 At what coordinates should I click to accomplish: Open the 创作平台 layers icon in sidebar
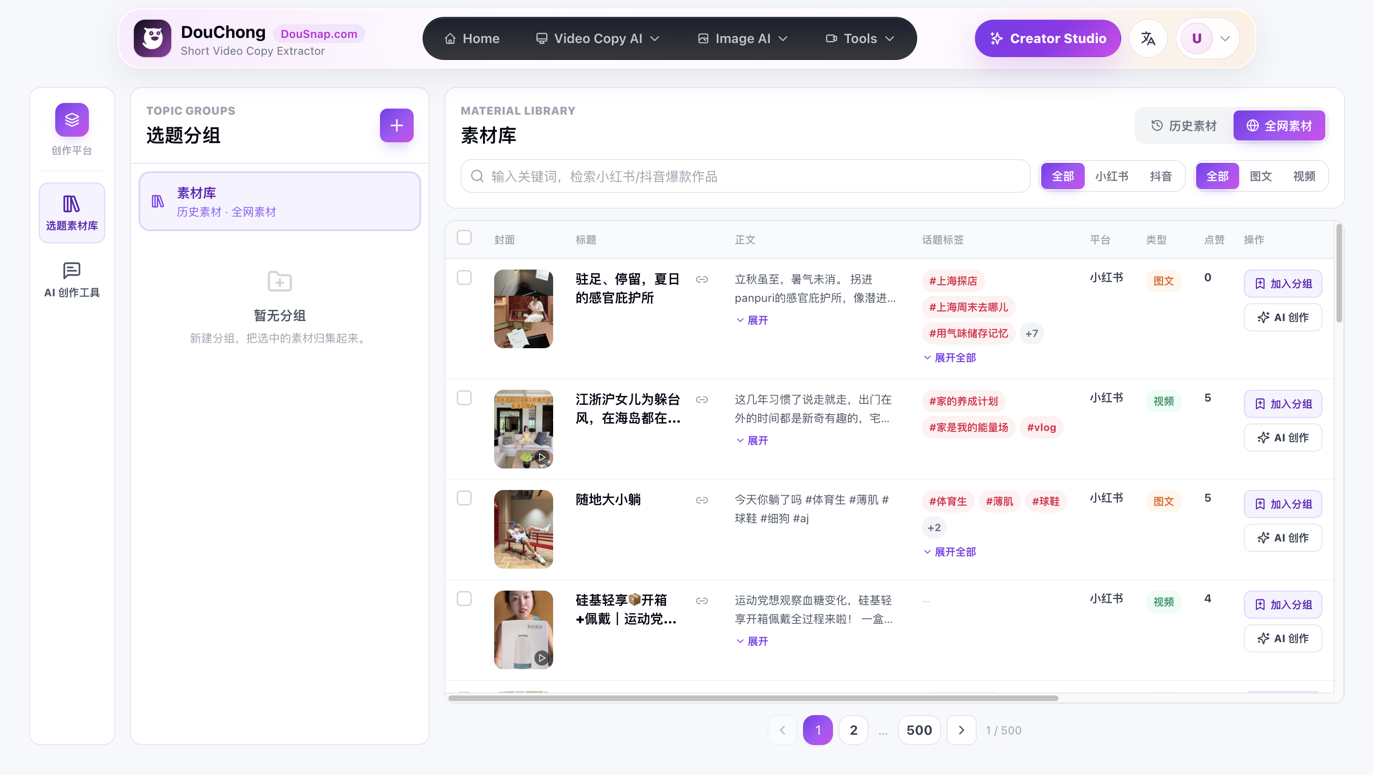[72, 120]
